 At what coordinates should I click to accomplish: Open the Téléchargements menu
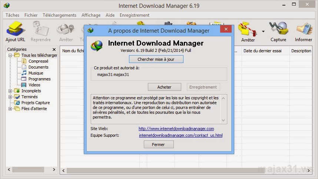tap(59, 15)
